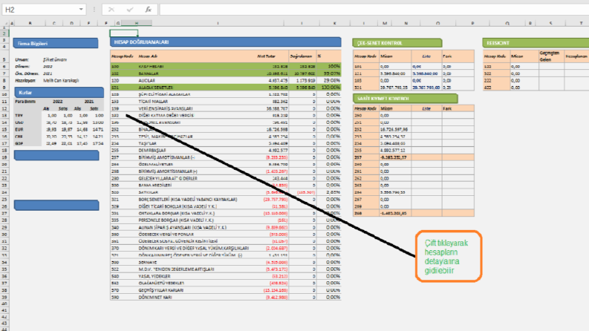Select column header H
This screenshot has width=589, height=331.
click(137, 23)
